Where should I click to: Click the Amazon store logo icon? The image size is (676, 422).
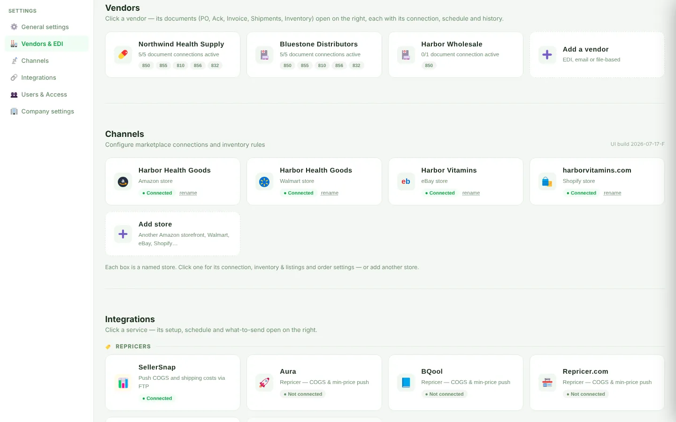(123, 181)
